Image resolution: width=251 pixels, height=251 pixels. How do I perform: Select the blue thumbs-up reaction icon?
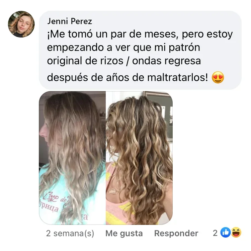click(x=225, y=233)
